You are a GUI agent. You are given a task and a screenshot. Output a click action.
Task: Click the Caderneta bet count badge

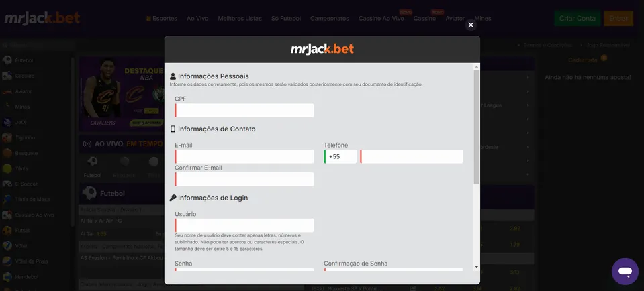(x=603, y=58)
